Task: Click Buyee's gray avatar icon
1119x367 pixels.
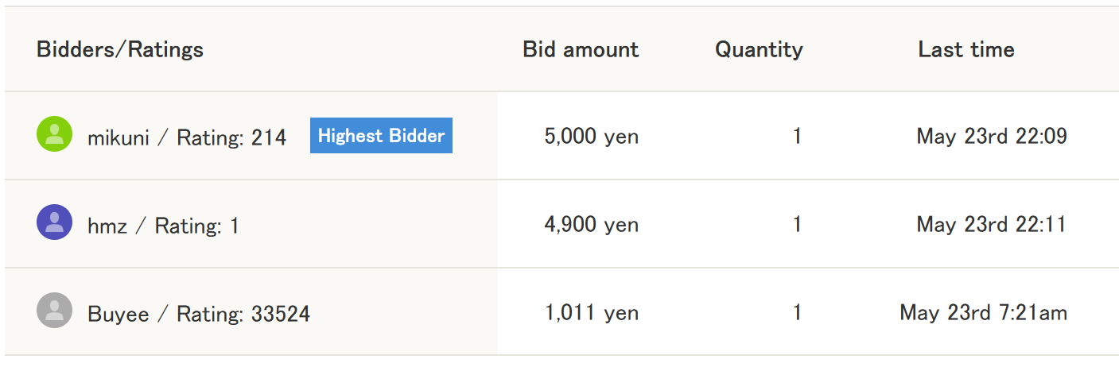Action: tap(54, 311)
